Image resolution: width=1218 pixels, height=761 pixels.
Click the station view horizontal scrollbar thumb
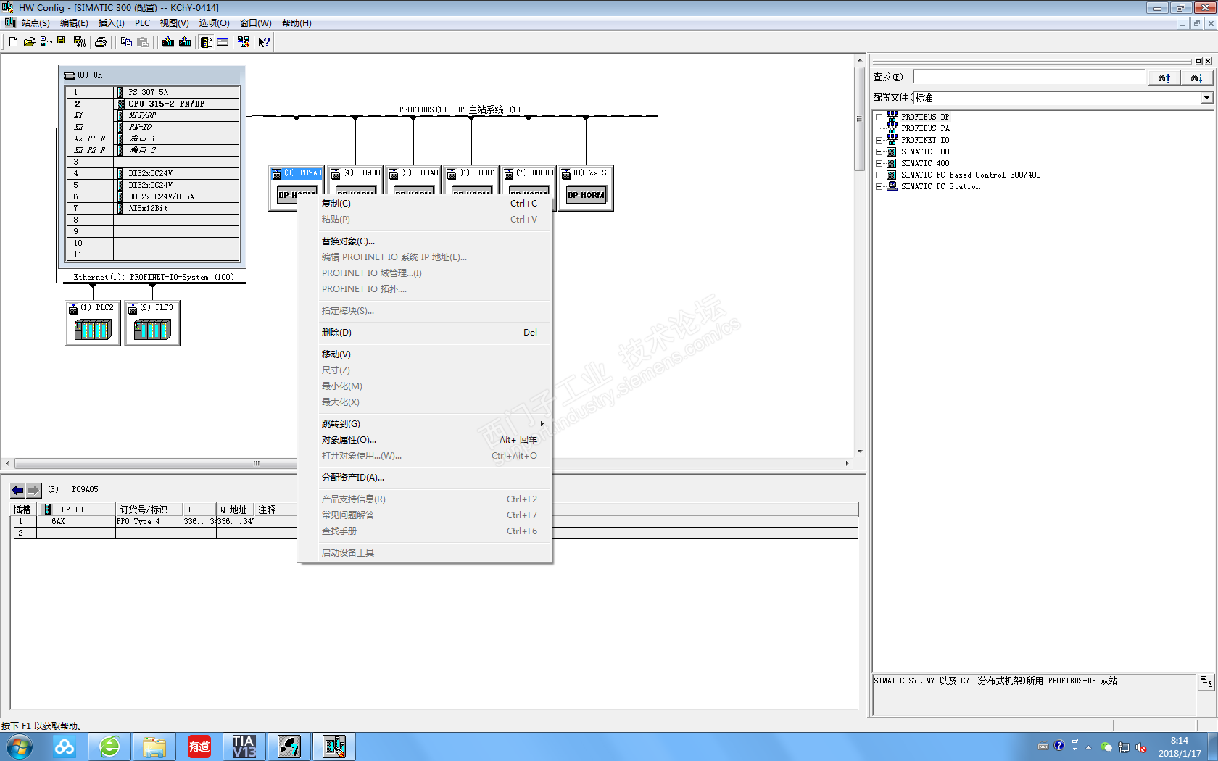[x=157, y=463]
